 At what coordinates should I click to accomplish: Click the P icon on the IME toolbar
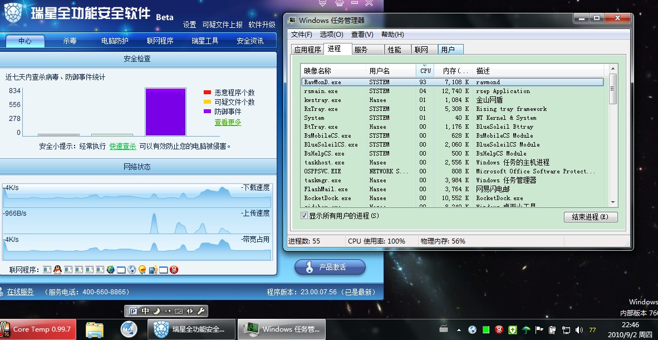133,311
